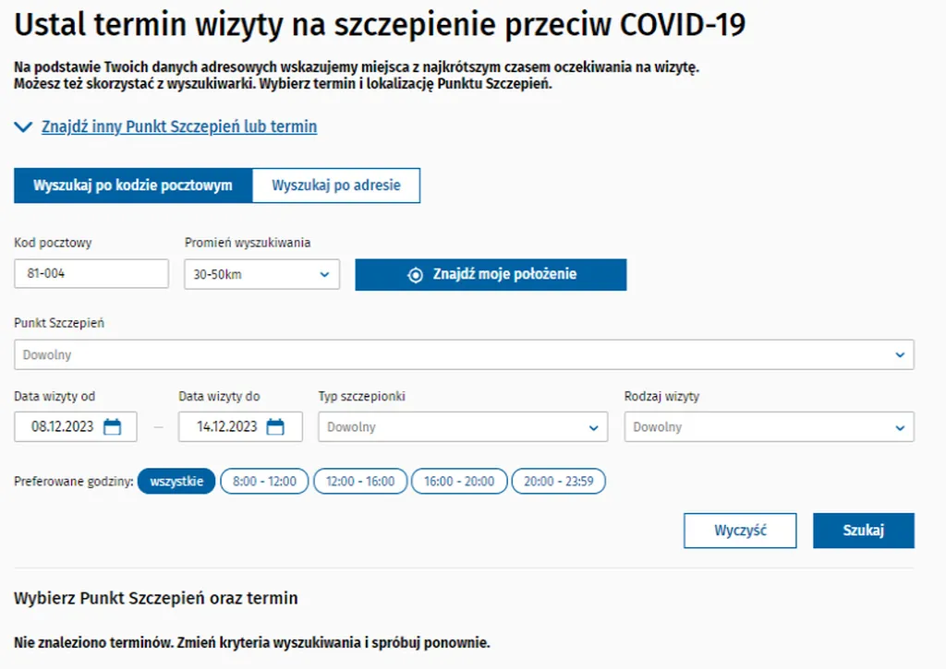Switch to Wyszukaj po kodzie pocztowym tab
Image resolution: width=946 pixels, height=669 pixels.
(133, 185)
